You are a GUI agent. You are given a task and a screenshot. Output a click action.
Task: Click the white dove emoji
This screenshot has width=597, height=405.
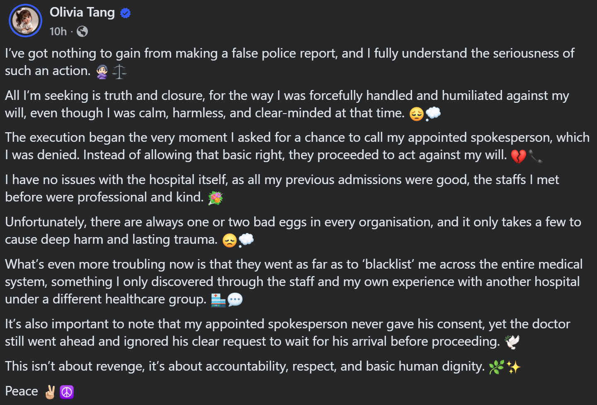(x=512, y=342)
